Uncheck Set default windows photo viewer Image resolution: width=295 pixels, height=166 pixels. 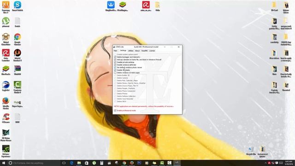[115, 67]
